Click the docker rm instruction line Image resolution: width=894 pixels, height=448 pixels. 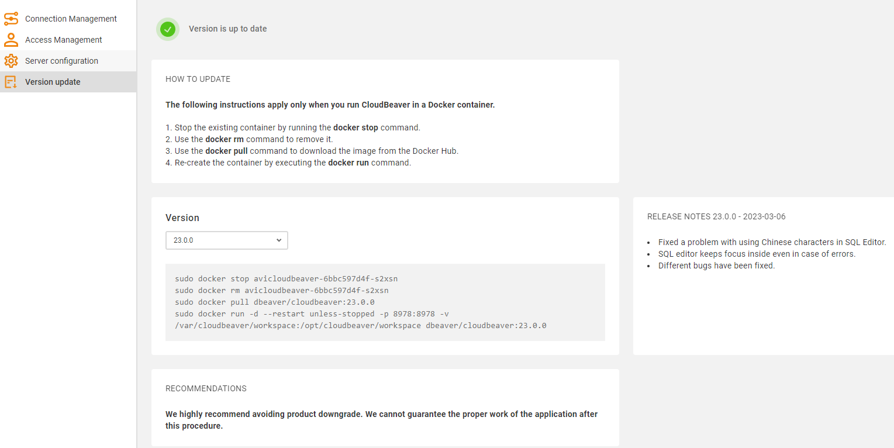pyautogui.click(x=249, y=139)
